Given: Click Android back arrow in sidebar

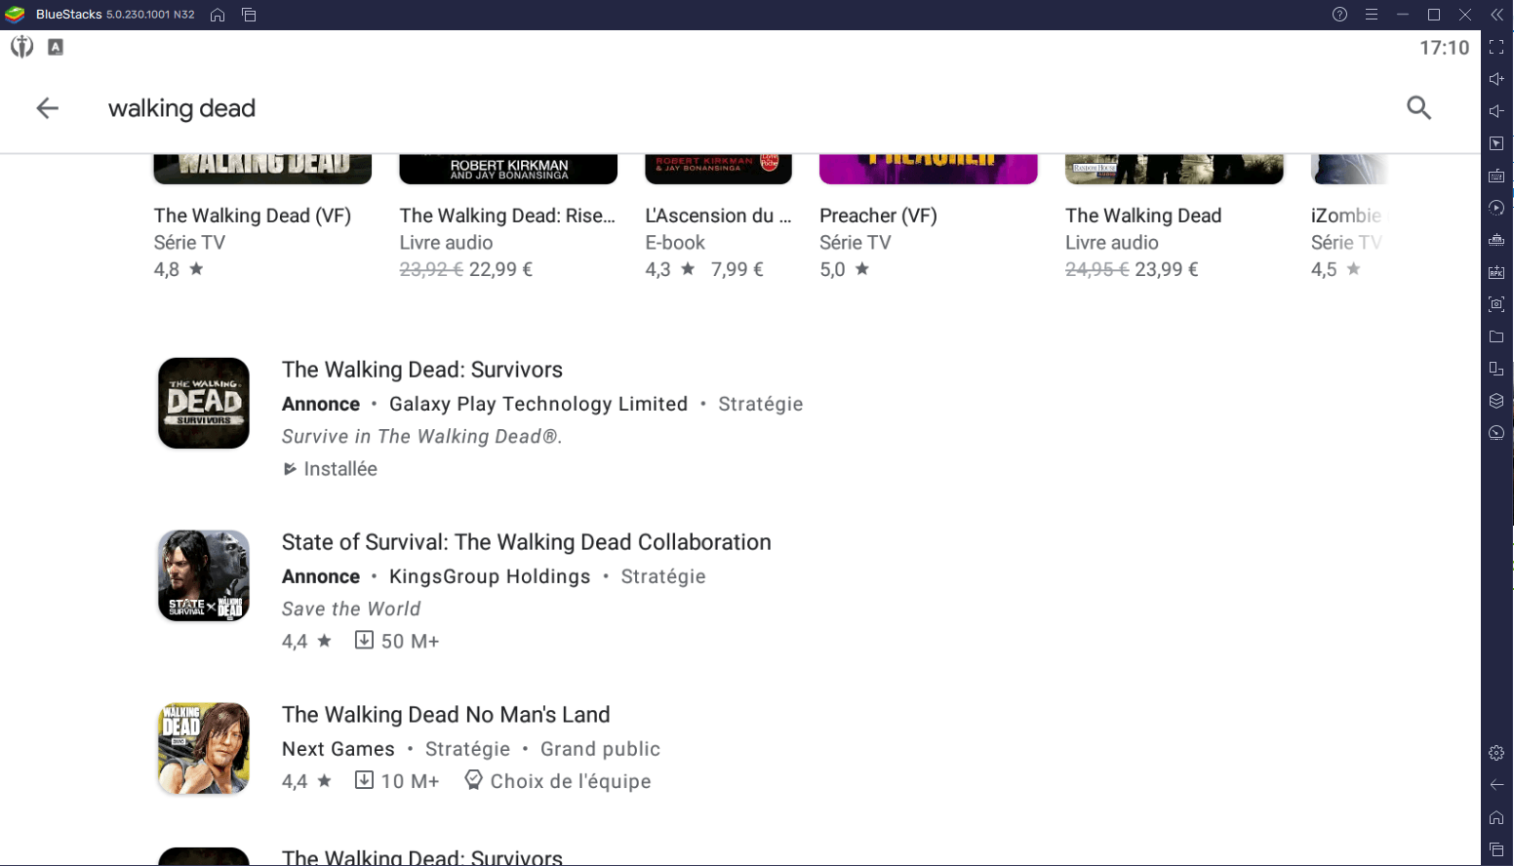Looking at the screenshot, I should (x=1496, y=785).
